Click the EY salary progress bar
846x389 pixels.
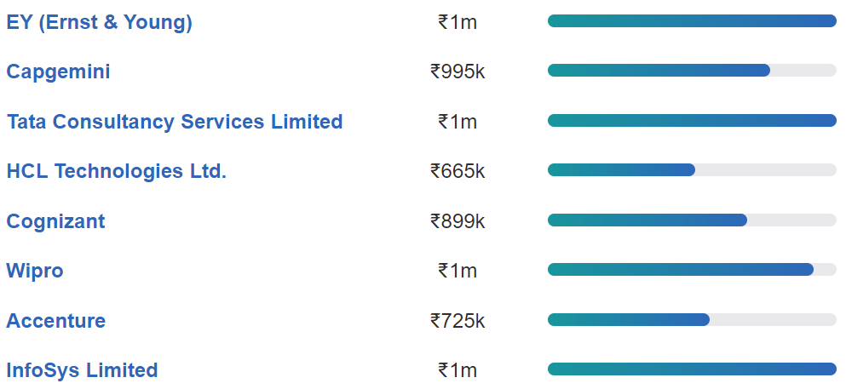(693, 21)
